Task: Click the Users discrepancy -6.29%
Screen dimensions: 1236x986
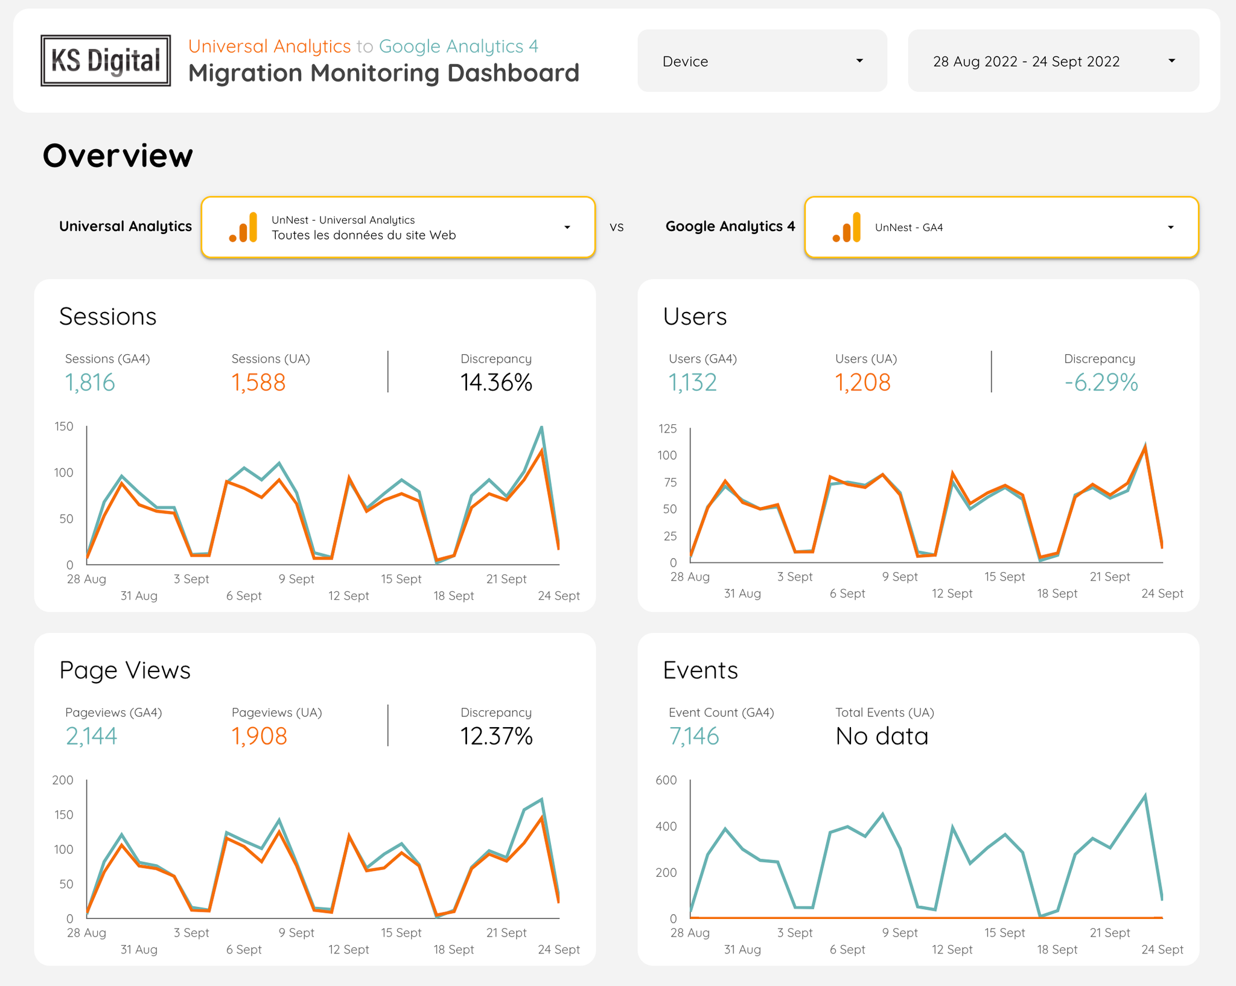Action: tap(1101, 383)
